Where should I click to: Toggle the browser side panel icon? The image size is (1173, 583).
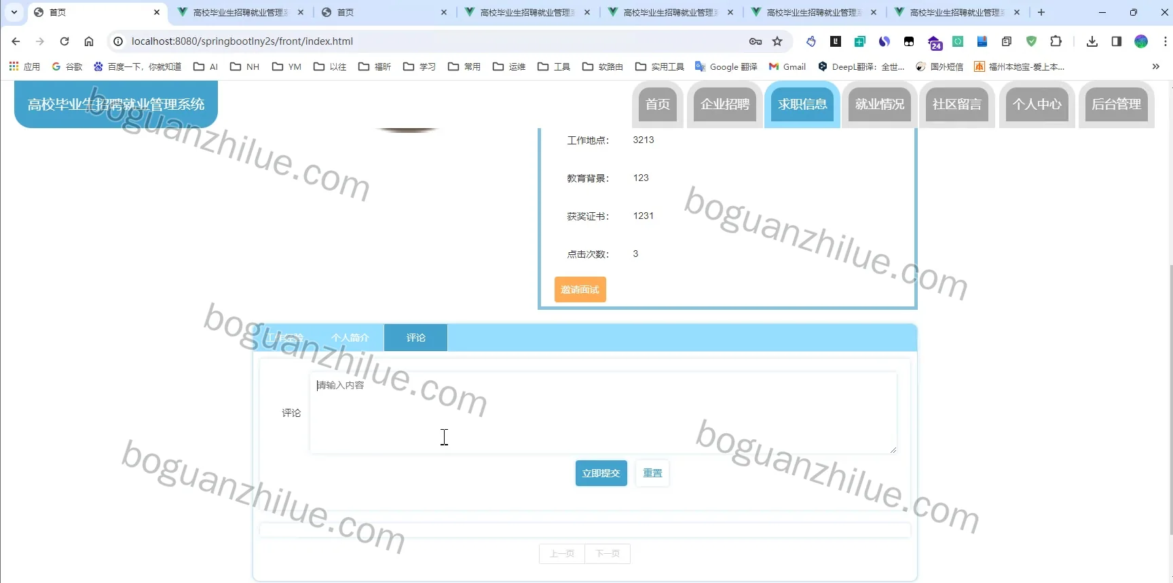point(1117,41)
